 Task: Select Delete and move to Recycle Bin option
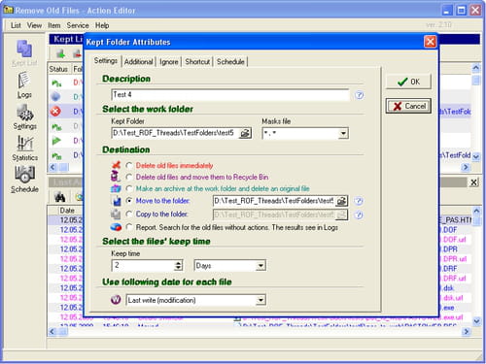tap(129, 177)
